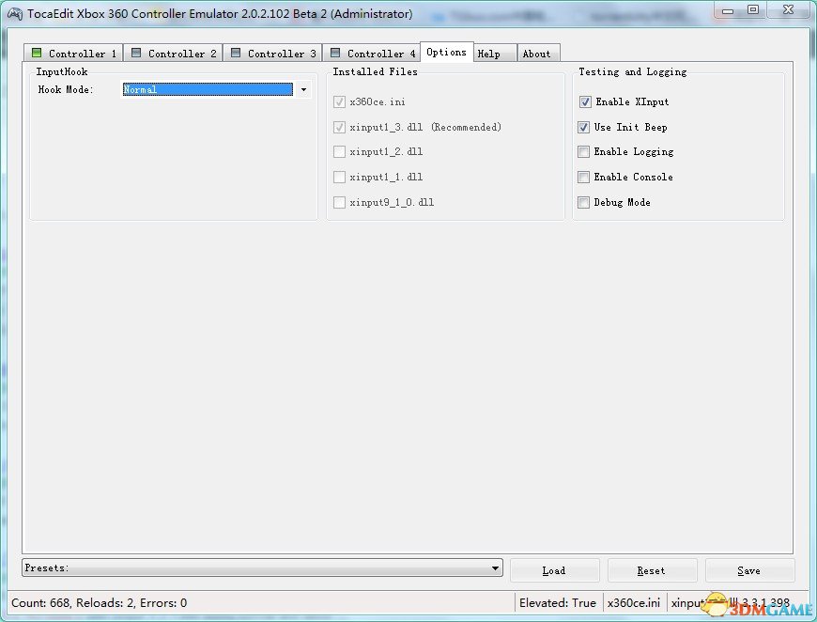Click the Save button

point(749,570)
